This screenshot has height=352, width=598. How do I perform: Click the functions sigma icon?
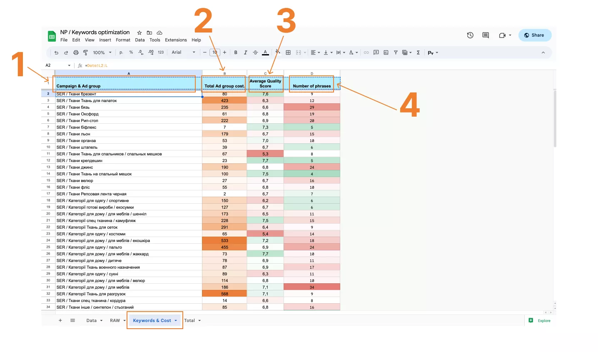point(418,52)
